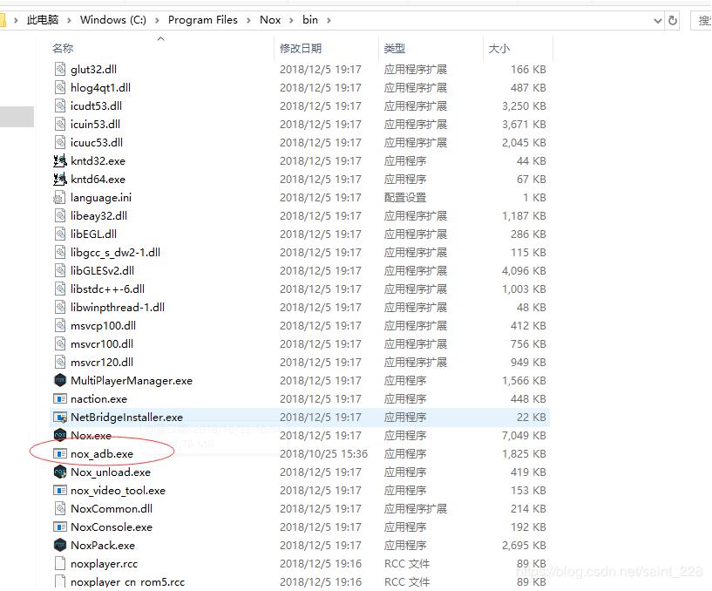
Task: Click the naction.exe program icon
Action: [60, 399]
